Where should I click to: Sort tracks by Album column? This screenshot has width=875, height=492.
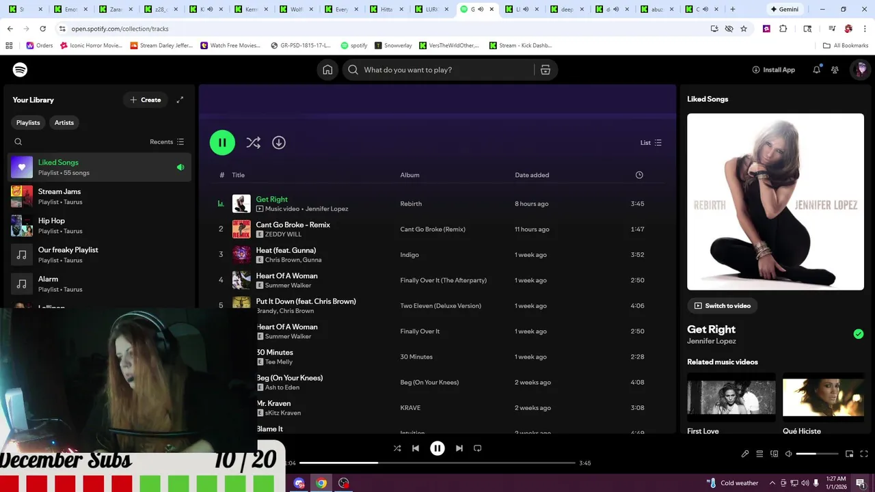[410, 175]
